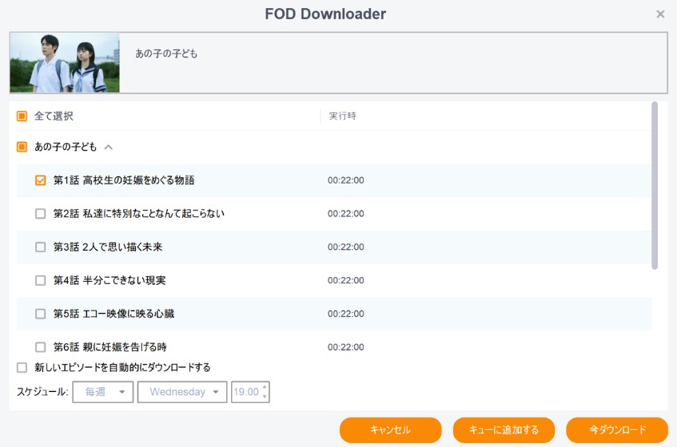Click the title 第2話 私達に特別なことなんて起こらない
This screenshot has height=447, width=677.
click(x=138, y=213)
